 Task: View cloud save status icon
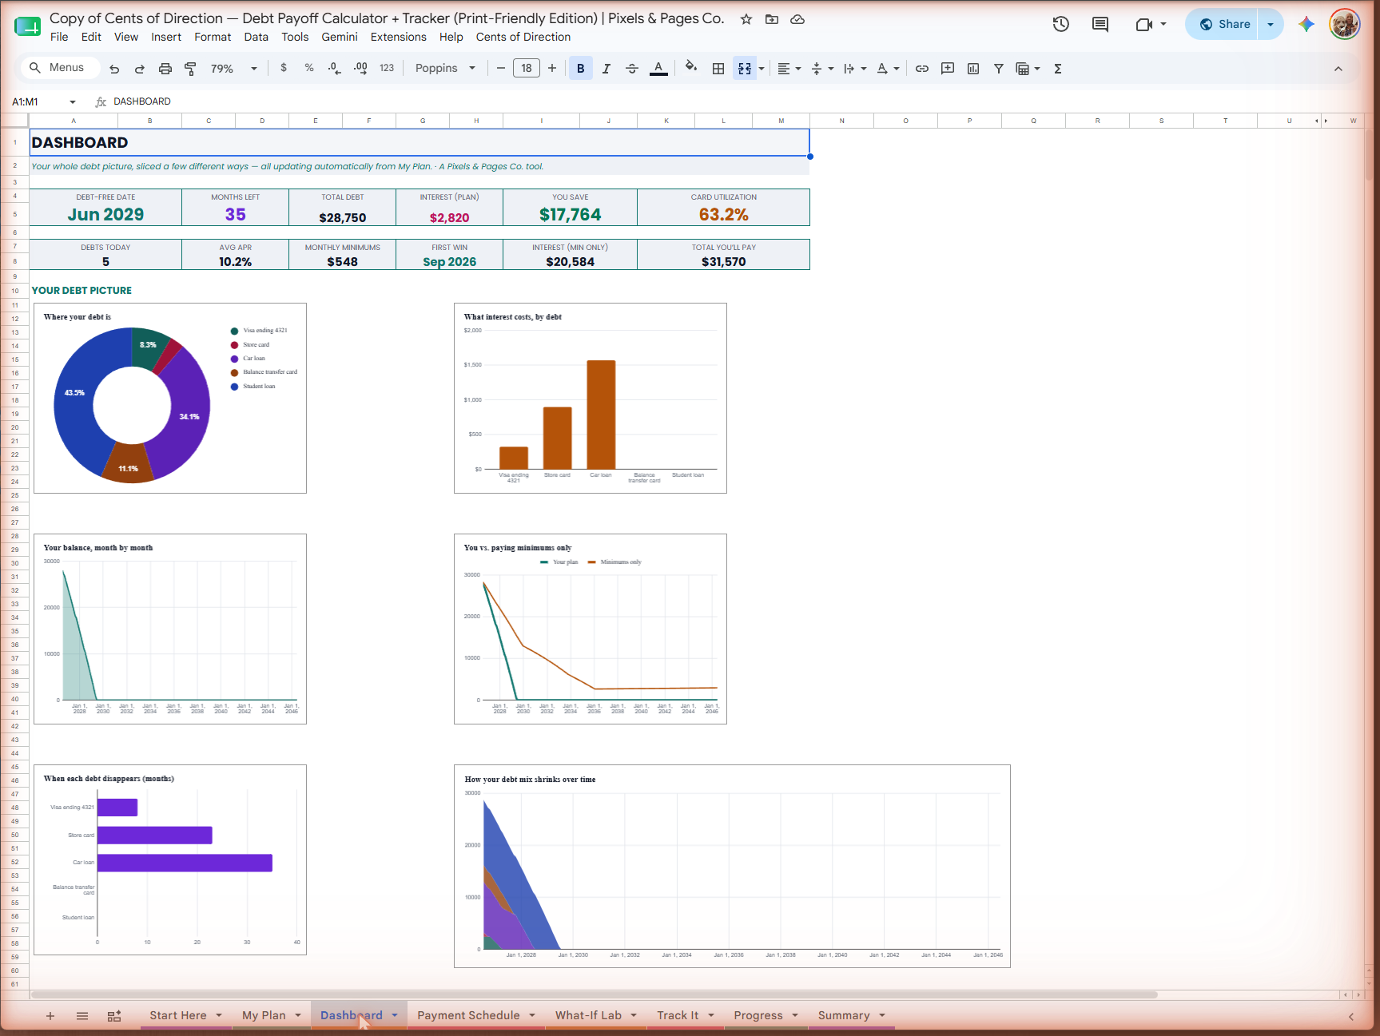click(x=797, y=19)
